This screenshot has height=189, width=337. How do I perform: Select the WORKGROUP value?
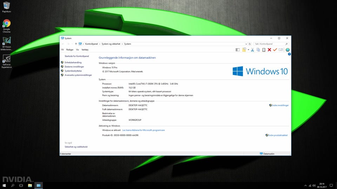click(x=135, y=120)
